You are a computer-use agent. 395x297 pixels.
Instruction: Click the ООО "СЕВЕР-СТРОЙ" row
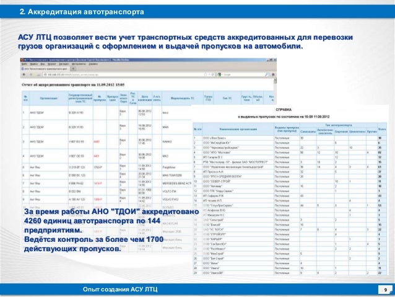pyautogui.click(x=290, y=182)
